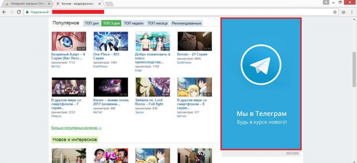357x163 pixels.
Task: Open В другом мире со смартфоном – 7 серия
Action: 66,104
